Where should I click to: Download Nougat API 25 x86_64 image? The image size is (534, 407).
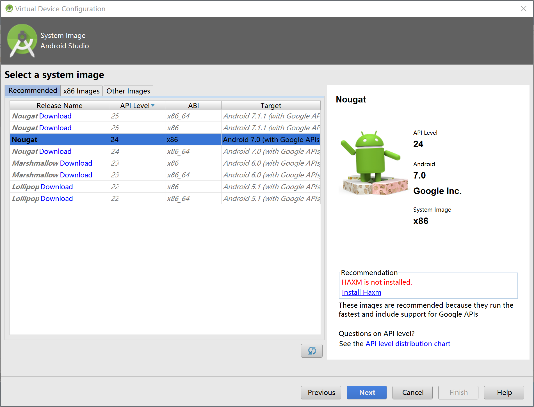pos(55,116)
